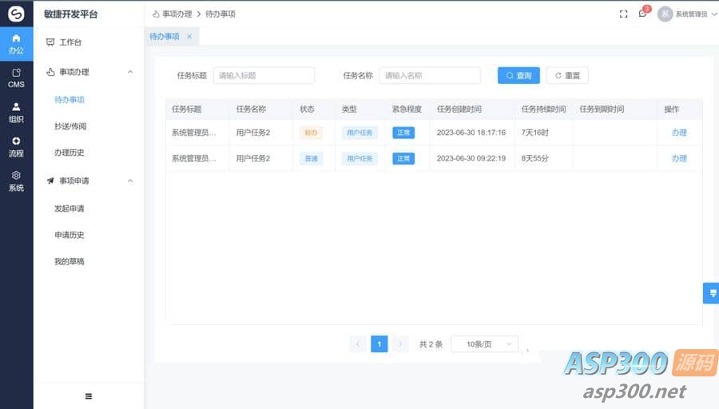Viewport: 719px width, 409px height.
Task: Click the 查询 search button
Action: [x=518, y=75]
